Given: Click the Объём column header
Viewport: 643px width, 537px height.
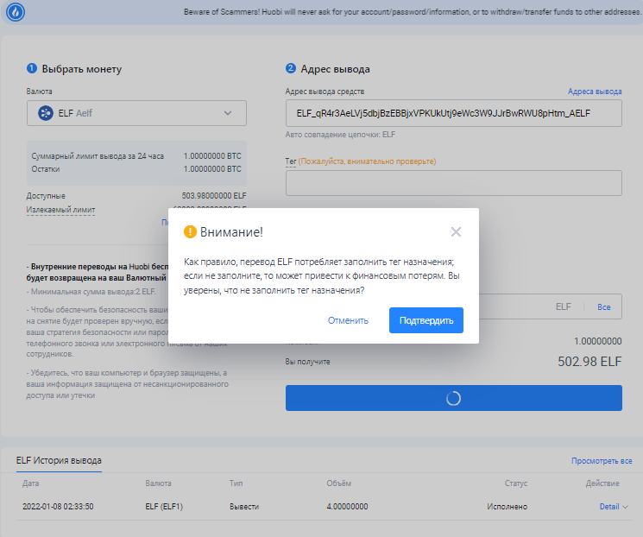Looking at the screenshot, I should click(x=338, y=483).
